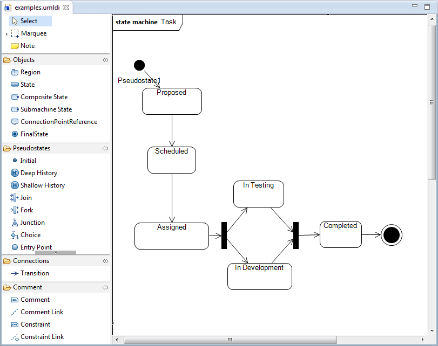The image size is (438, 346).
Task: Activate the Select tool
Action: click(x=30, y=21)
